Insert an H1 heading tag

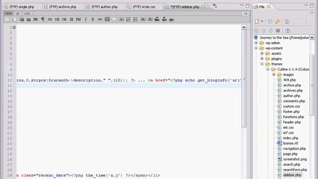tap(50, 19)
